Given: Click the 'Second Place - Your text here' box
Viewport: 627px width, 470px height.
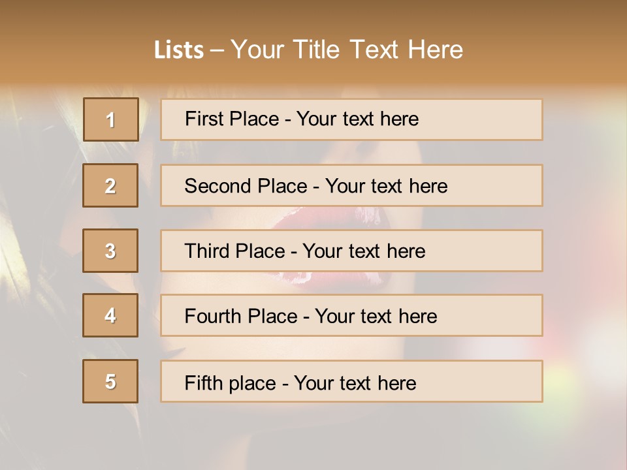Looking at the screenshot, I should (x=351, y=185).
